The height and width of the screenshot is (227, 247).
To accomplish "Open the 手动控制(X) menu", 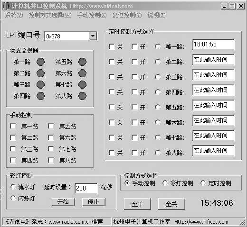I will tap(92, 15).
